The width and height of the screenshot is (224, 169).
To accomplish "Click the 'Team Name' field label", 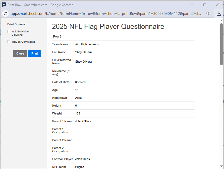I will point(60,45).
